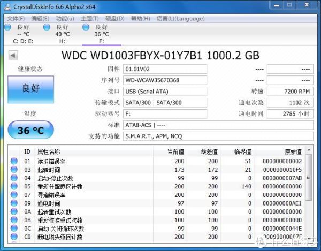Click the supported features S.M.A.R.T. field
The image size is (321, 251).
(x=218, y=136)
